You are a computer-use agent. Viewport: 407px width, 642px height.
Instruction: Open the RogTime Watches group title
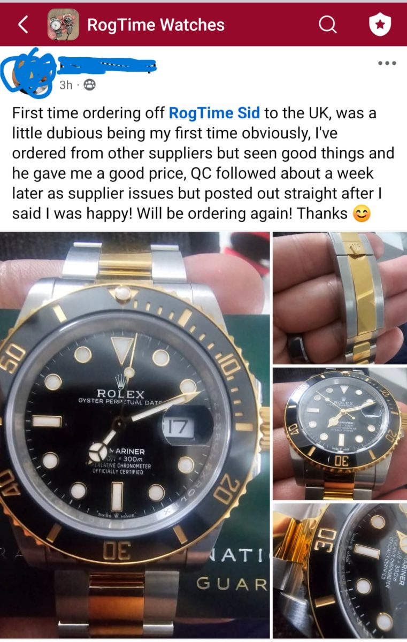tap(156, 25)
